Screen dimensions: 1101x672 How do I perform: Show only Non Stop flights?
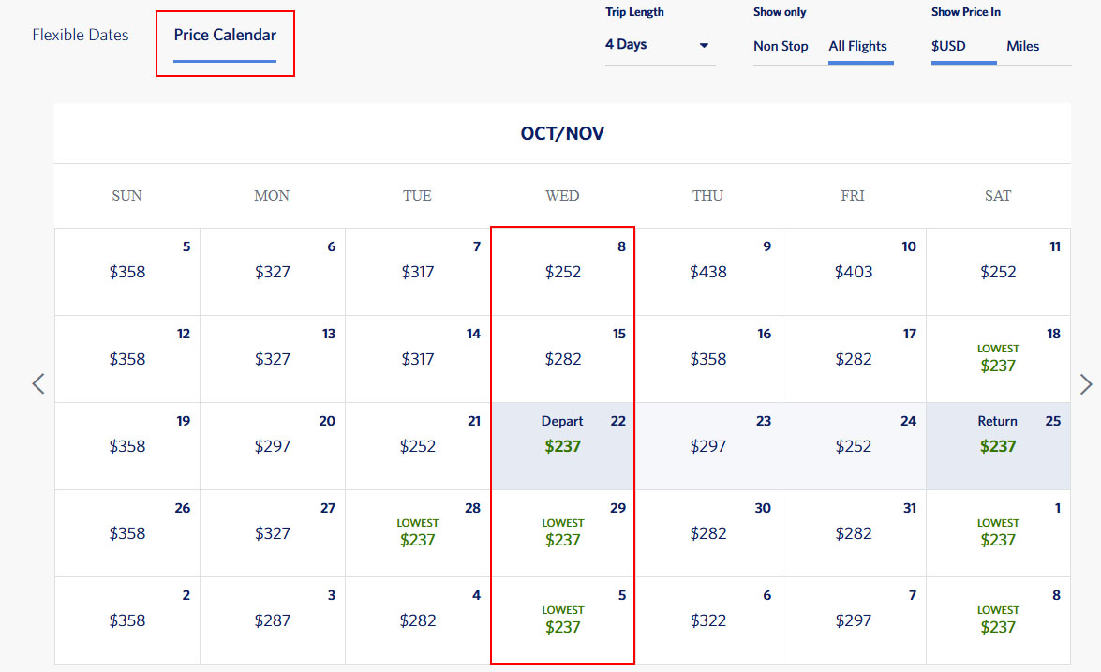click(x=781, y=46)
